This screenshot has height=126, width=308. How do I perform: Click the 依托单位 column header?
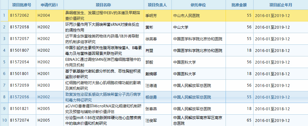(x=198, y=5)
